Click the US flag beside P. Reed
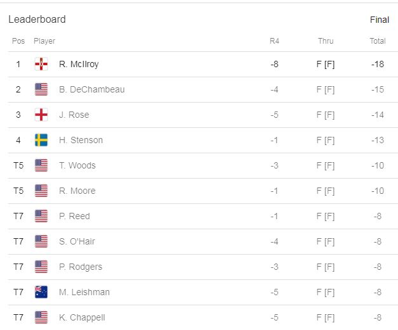The width and height of the screenshot is (398, 330). click(x=41, y=216)
